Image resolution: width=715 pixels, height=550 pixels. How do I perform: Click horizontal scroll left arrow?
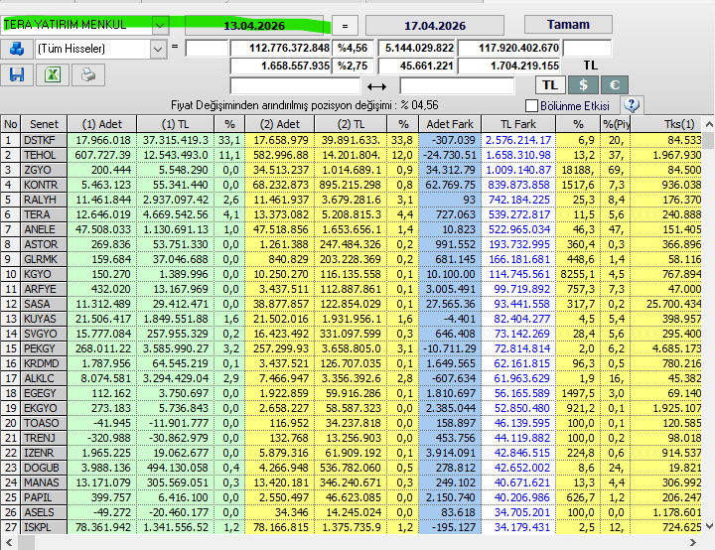click(9, 542)
